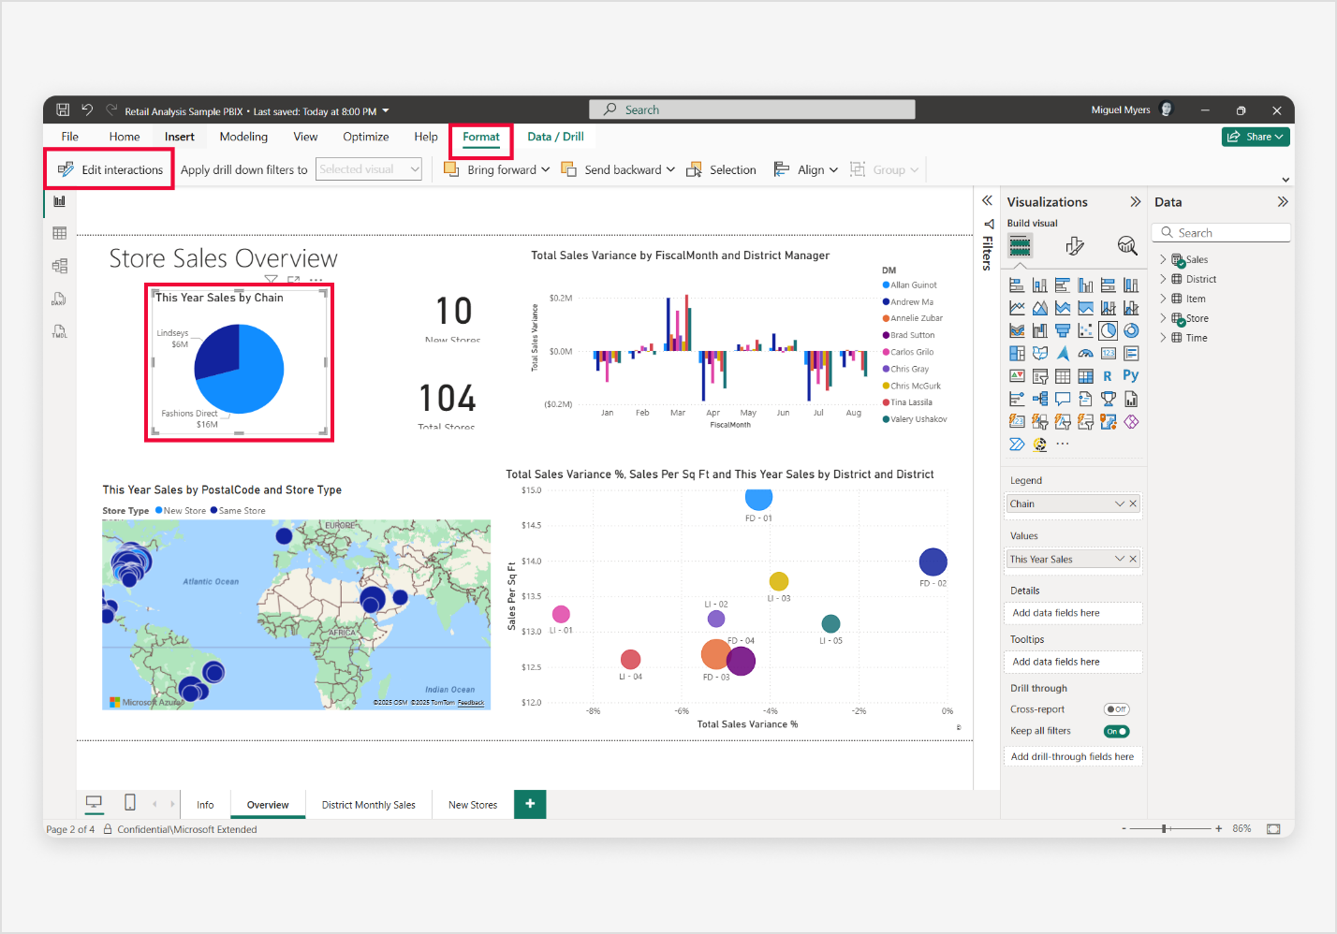Open the DAX query view

point(59,299)
